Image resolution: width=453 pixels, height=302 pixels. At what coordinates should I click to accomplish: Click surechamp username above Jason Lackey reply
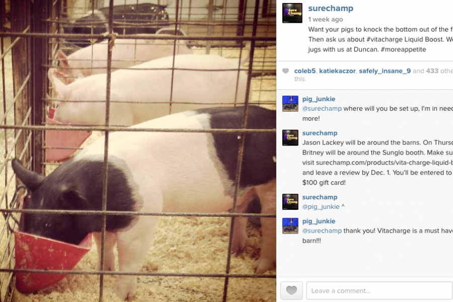coord(320,133)
